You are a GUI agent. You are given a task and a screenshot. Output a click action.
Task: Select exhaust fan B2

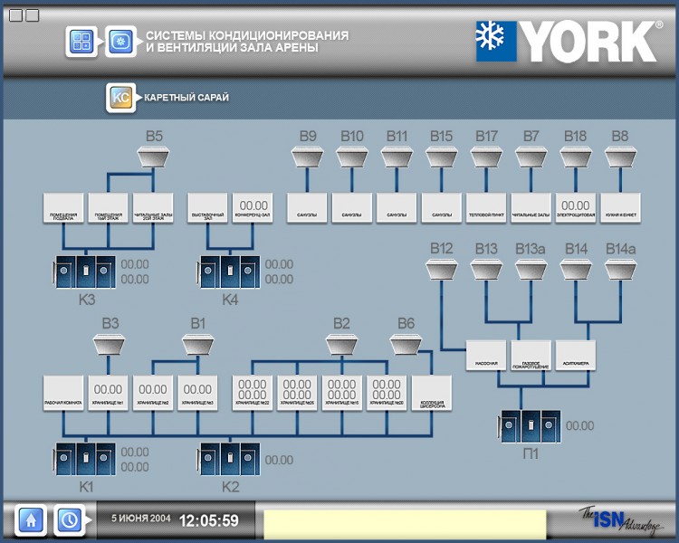[x=341, y=344]
